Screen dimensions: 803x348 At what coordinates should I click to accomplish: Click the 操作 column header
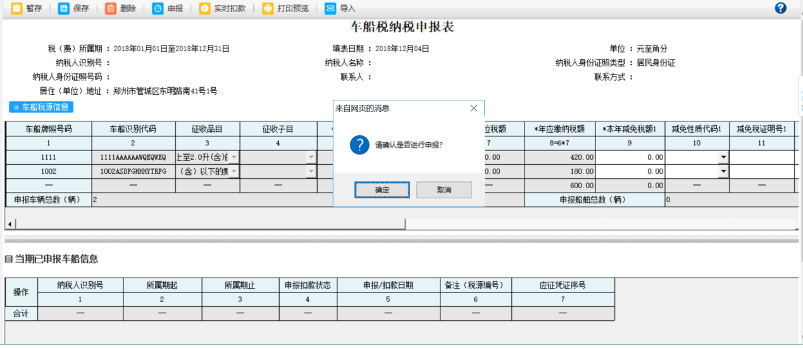click(x=22, y=292)
